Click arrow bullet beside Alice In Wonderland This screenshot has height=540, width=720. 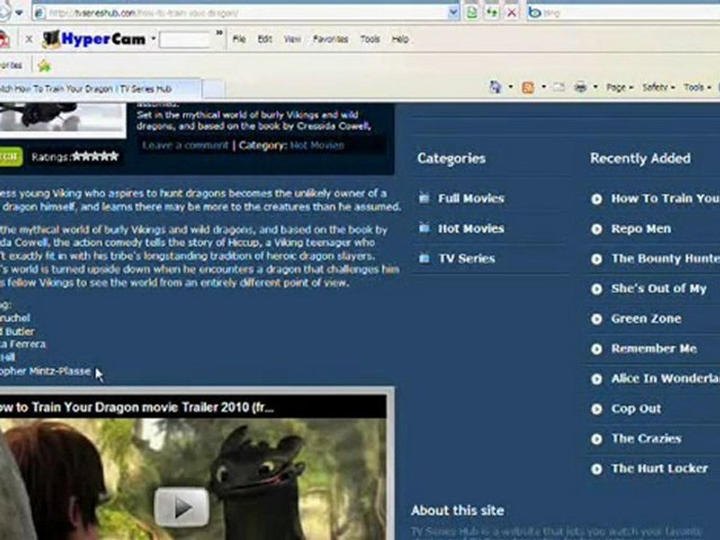point(596,379)
